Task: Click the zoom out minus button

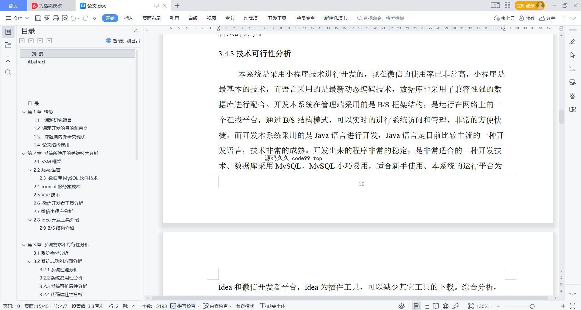Action: (x=498, y=306)
